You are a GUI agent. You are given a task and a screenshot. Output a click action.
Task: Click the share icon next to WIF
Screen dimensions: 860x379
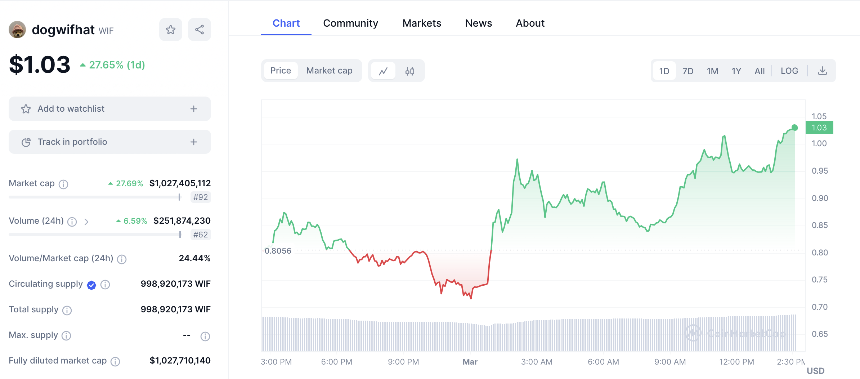pos(199,30)
